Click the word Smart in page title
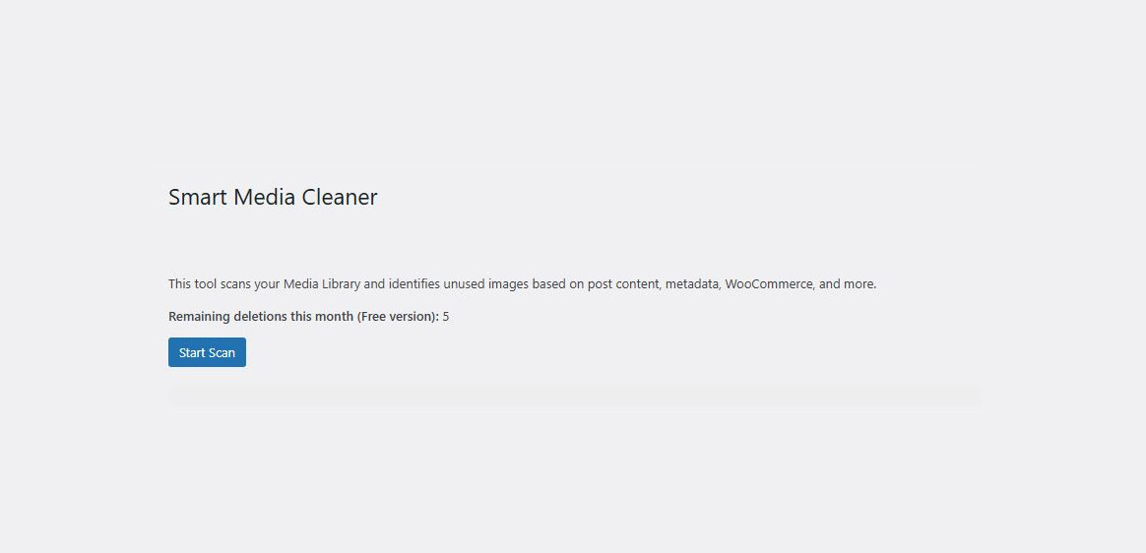This screenshot has width=1146, height=553. coord(197,197)
